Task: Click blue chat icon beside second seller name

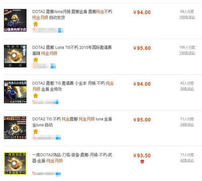Action: click(x=53, y=66)
